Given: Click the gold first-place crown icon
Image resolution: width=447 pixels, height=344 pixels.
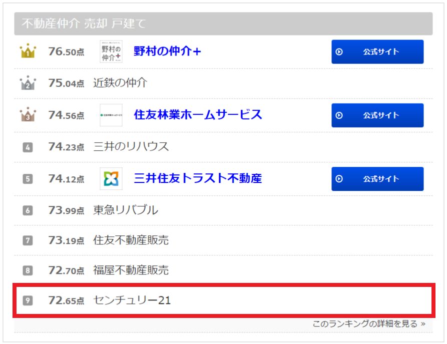Looking at the screenshot, I should point(28,51).
